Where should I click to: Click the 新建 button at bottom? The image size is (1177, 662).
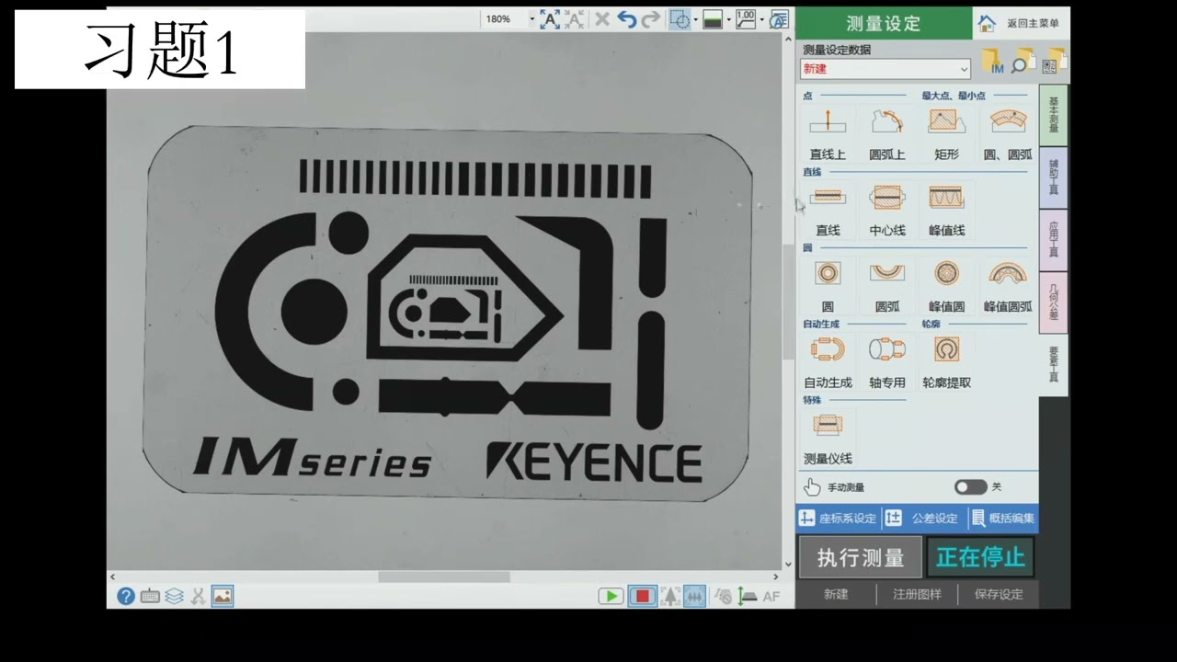click(x=836, y=595)
